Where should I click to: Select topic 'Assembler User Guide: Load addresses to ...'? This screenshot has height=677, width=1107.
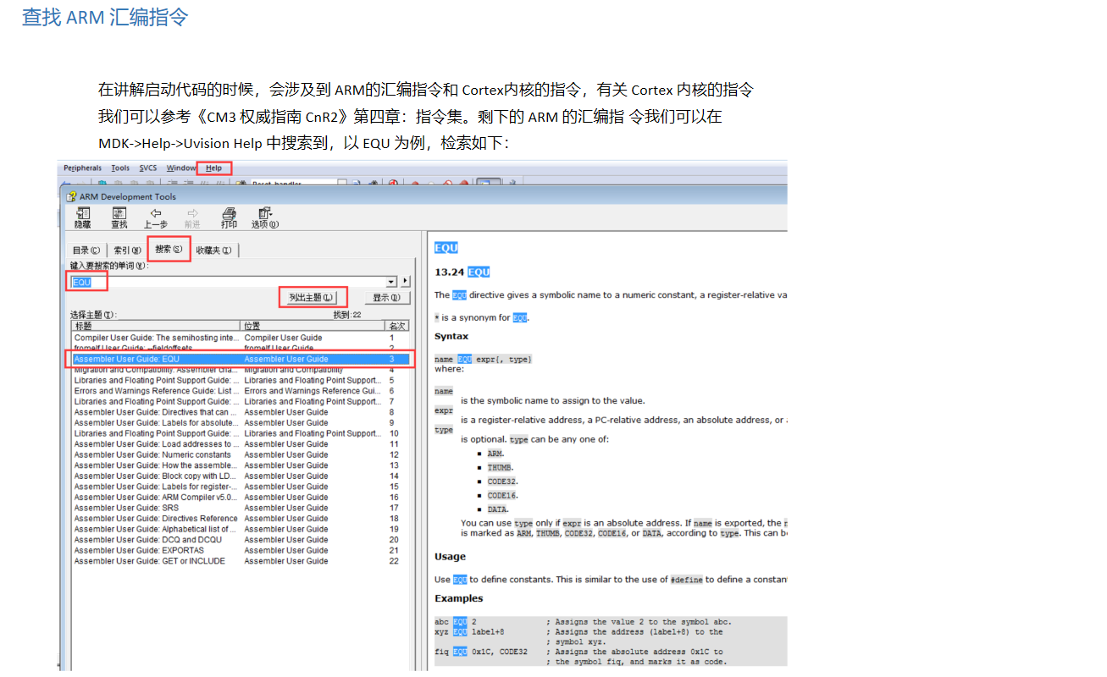pos(241,444)
